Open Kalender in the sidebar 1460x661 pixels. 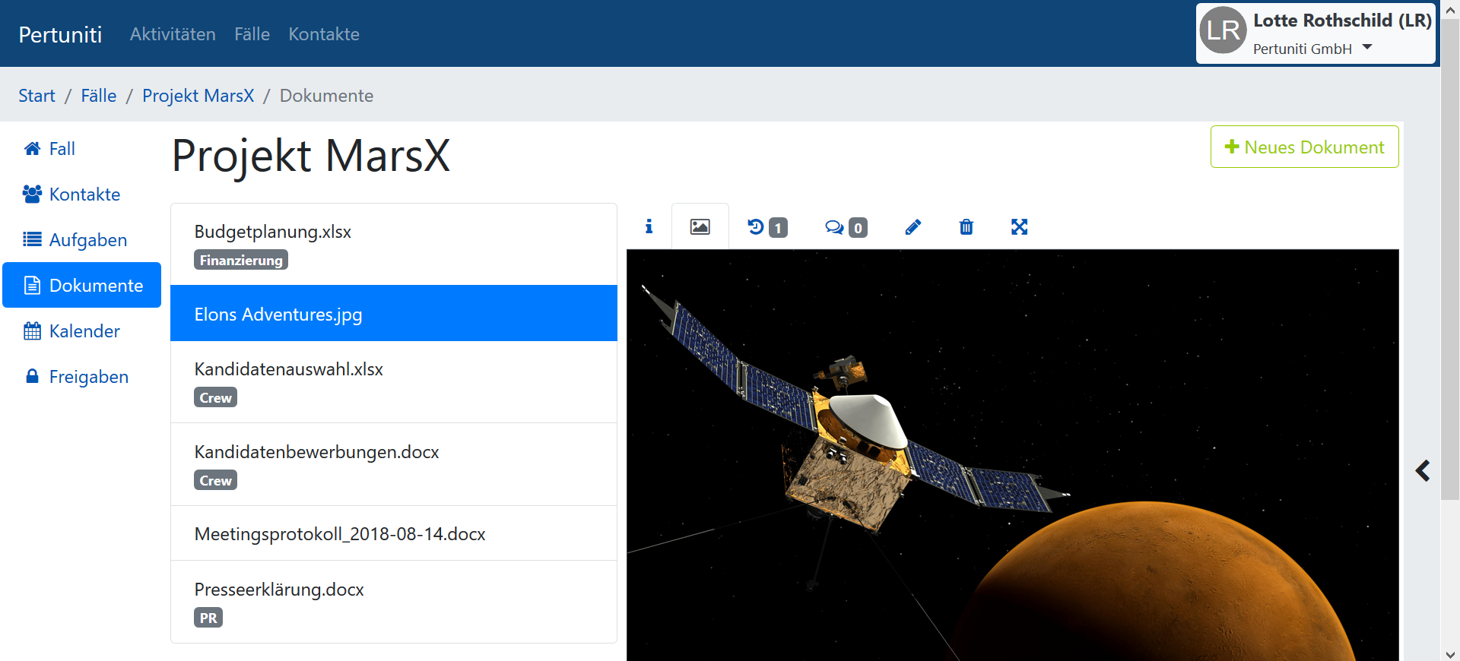click(x=84, y=331)
